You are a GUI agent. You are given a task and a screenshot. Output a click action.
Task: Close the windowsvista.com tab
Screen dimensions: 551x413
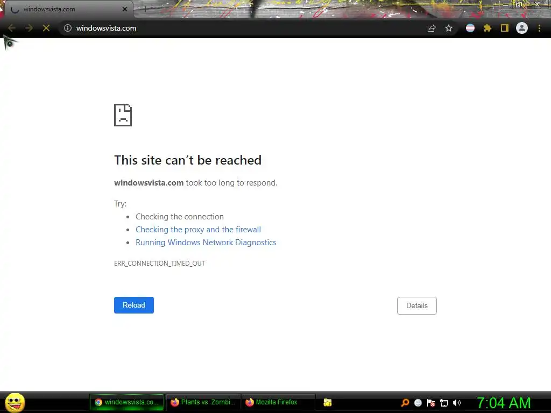[125, 9]
